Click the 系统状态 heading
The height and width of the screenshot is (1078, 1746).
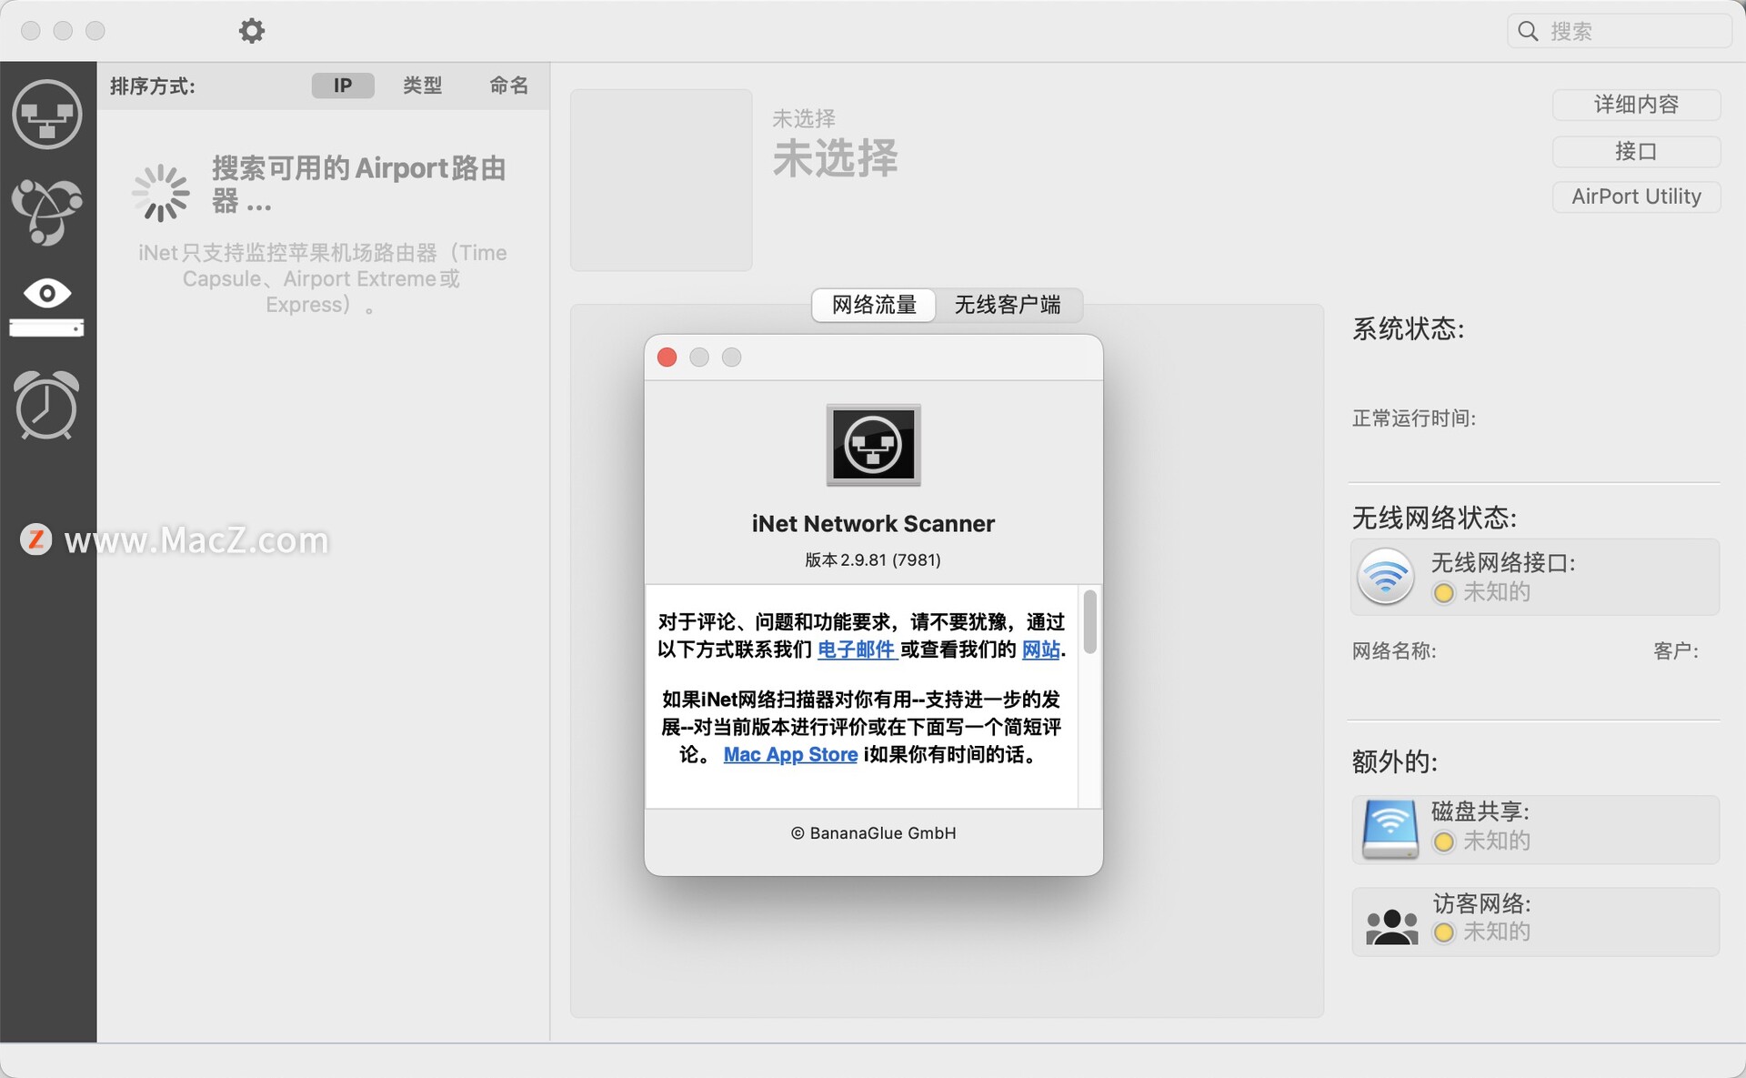tap(1409, 329)
